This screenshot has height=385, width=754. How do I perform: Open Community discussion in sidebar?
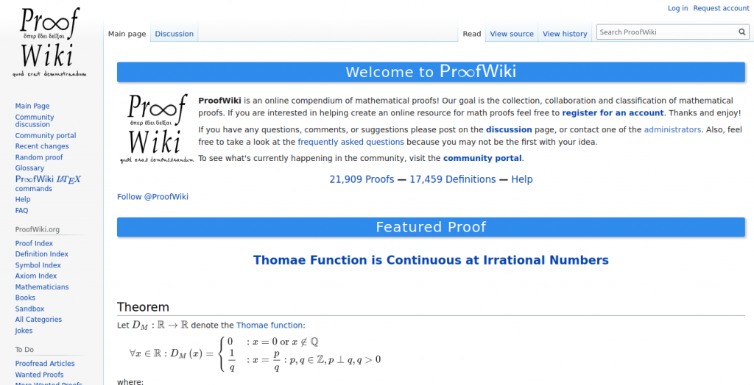click(35, 120)
